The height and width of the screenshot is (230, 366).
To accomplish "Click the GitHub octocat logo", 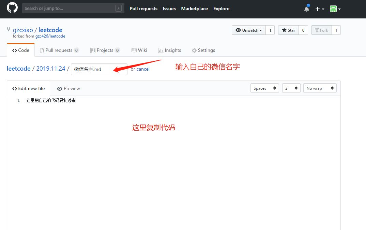I will (12, 9).
